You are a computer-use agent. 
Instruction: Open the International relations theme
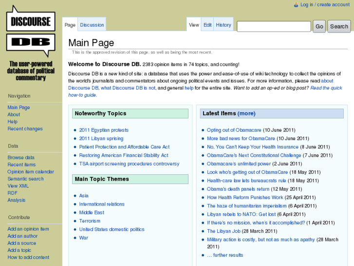[102, 204]
